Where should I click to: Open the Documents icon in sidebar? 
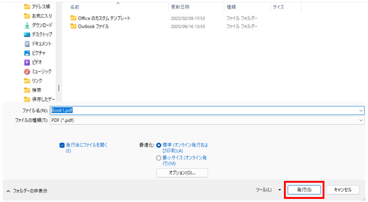(x=27, y=44)
